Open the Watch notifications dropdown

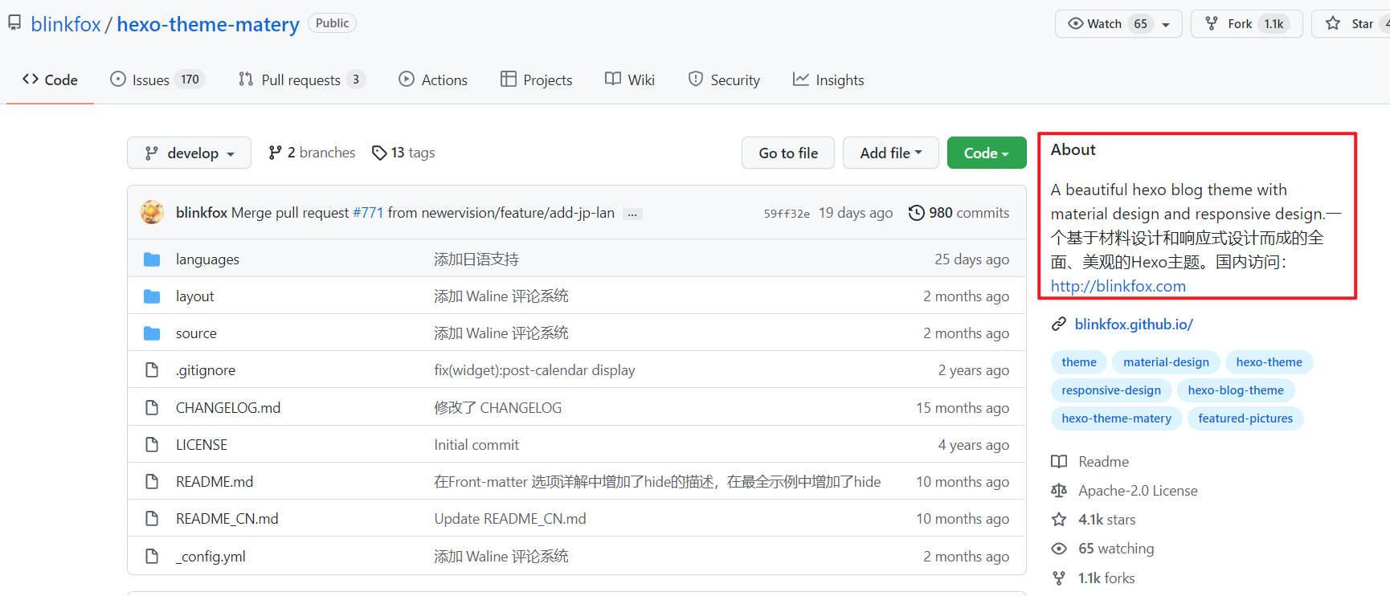1118,24
